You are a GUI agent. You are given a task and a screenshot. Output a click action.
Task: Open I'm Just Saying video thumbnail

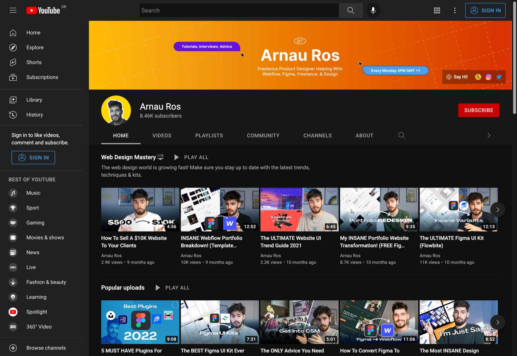459,322
